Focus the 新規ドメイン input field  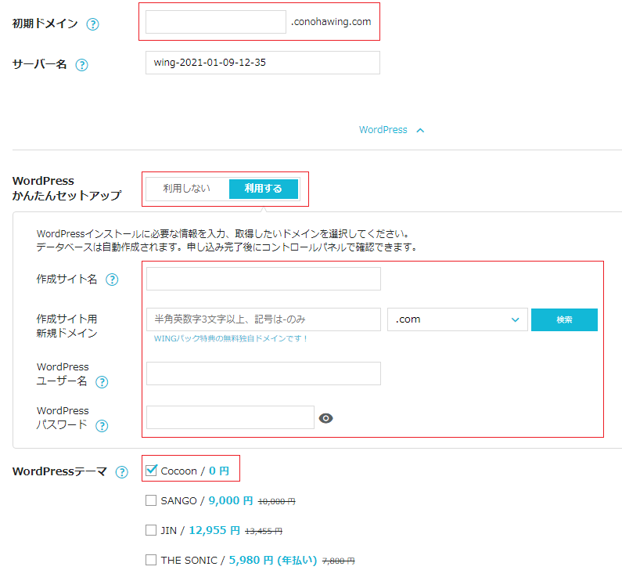tap(264, 319)
